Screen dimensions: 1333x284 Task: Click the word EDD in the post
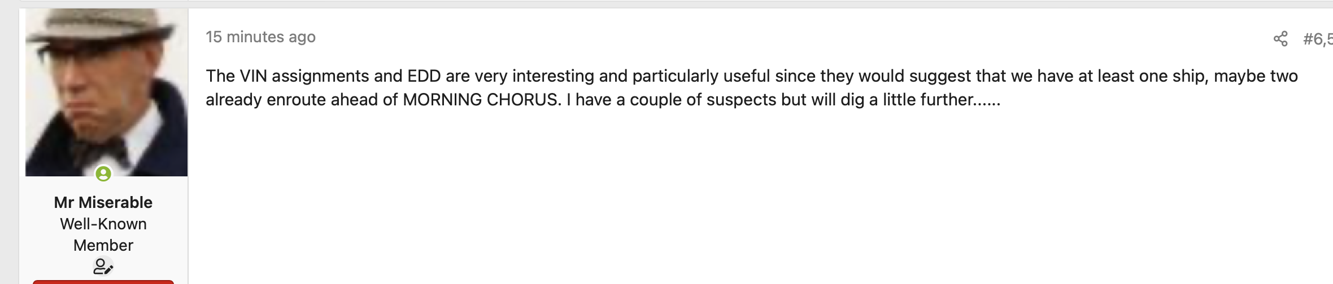[x=424, y=76]
